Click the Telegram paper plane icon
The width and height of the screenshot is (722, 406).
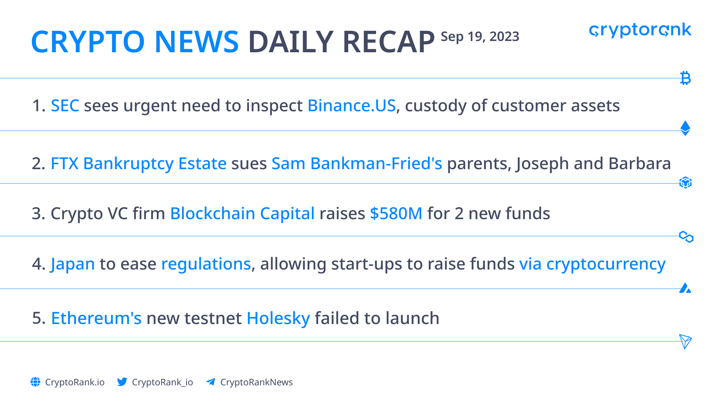point(211,382)
